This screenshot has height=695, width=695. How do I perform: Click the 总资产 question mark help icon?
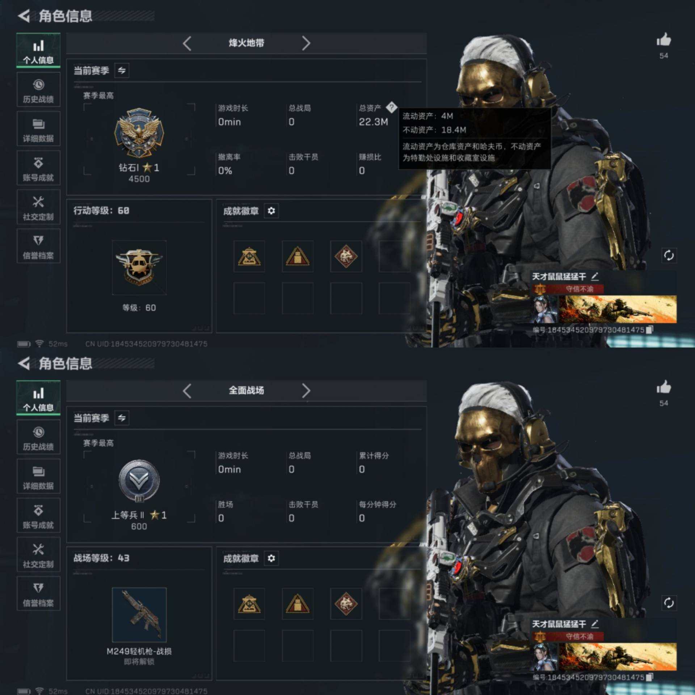coord(391,107)
